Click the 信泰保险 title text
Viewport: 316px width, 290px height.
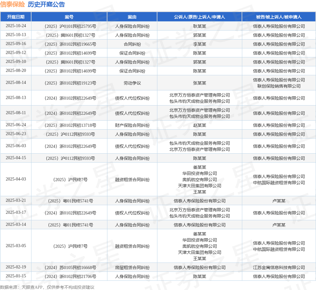[12, 4]
